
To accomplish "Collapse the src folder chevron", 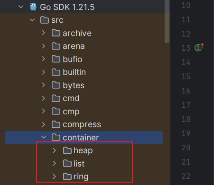I will 32,20.
